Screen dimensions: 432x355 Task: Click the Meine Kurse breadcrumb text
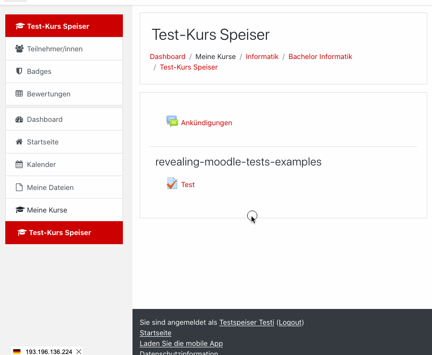point(216,57)
